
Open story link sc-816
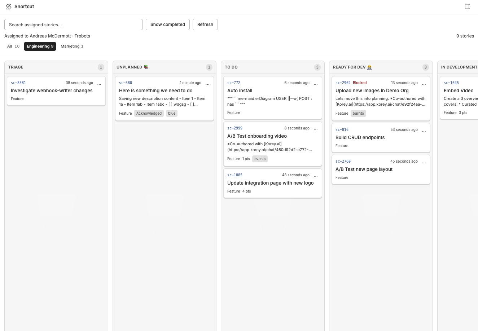pos(342,129)
